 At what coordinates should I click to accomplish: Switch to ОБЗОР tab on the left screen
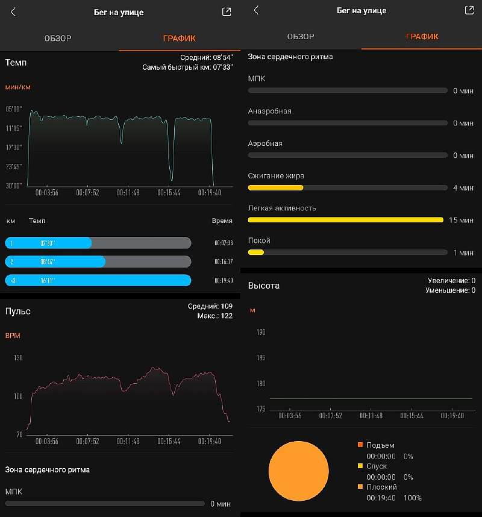[x=58, y=39]
